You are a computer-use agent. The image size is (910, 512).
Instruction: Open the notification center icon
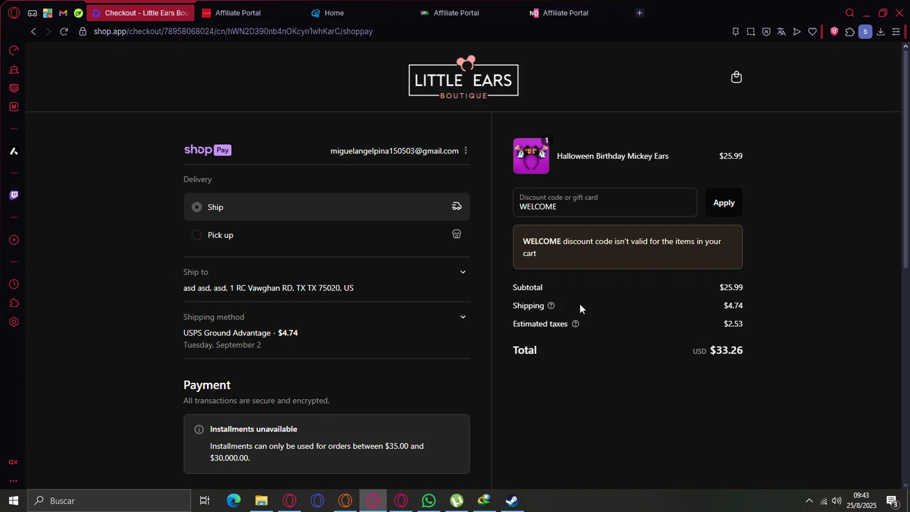pos(892,500)
